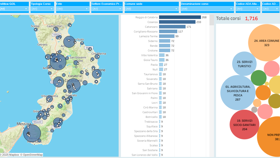Select the red 19. SERVIZI SOCIO-SANITARI bubble
Image resolution: width=280 pixels, height=158 pixels.
[x=244, y=124]
